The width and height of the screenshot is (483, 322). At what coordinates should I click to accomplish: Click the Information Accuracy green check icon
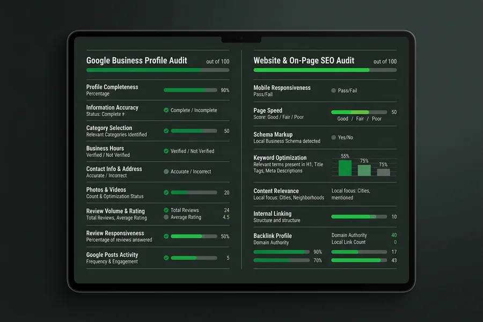click(x=166, y=110)
